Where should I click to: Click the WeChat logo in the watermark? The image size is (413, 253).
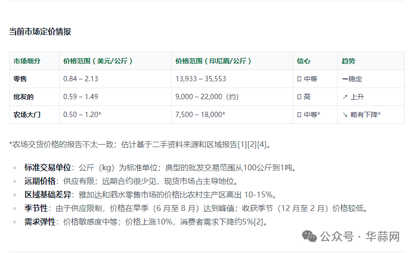[x=310, y=236]
